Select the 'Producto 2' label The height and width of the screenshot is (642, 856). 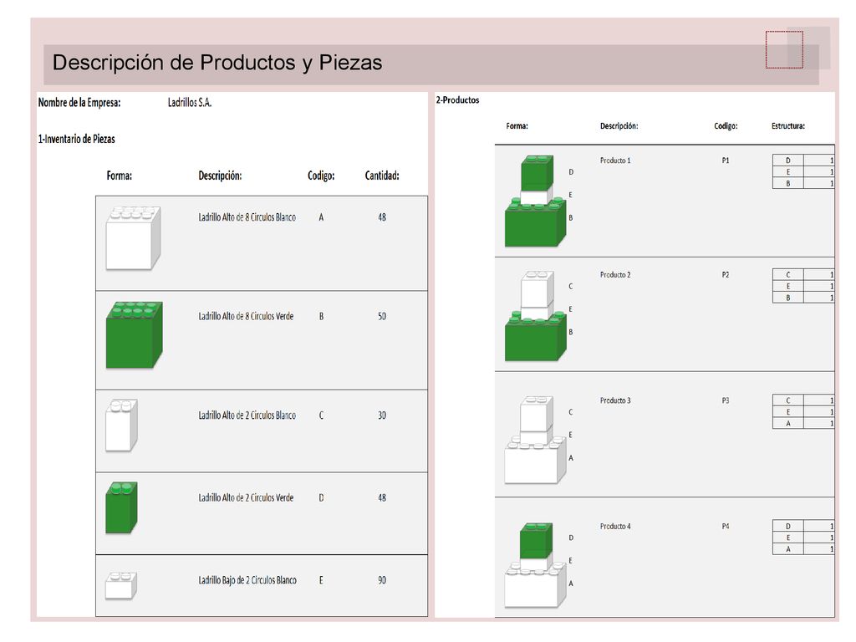[x=615, y=275]
